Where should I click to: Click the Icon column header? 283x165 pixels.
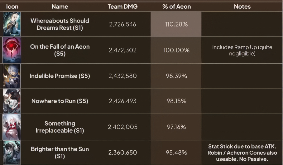(12, 7)
